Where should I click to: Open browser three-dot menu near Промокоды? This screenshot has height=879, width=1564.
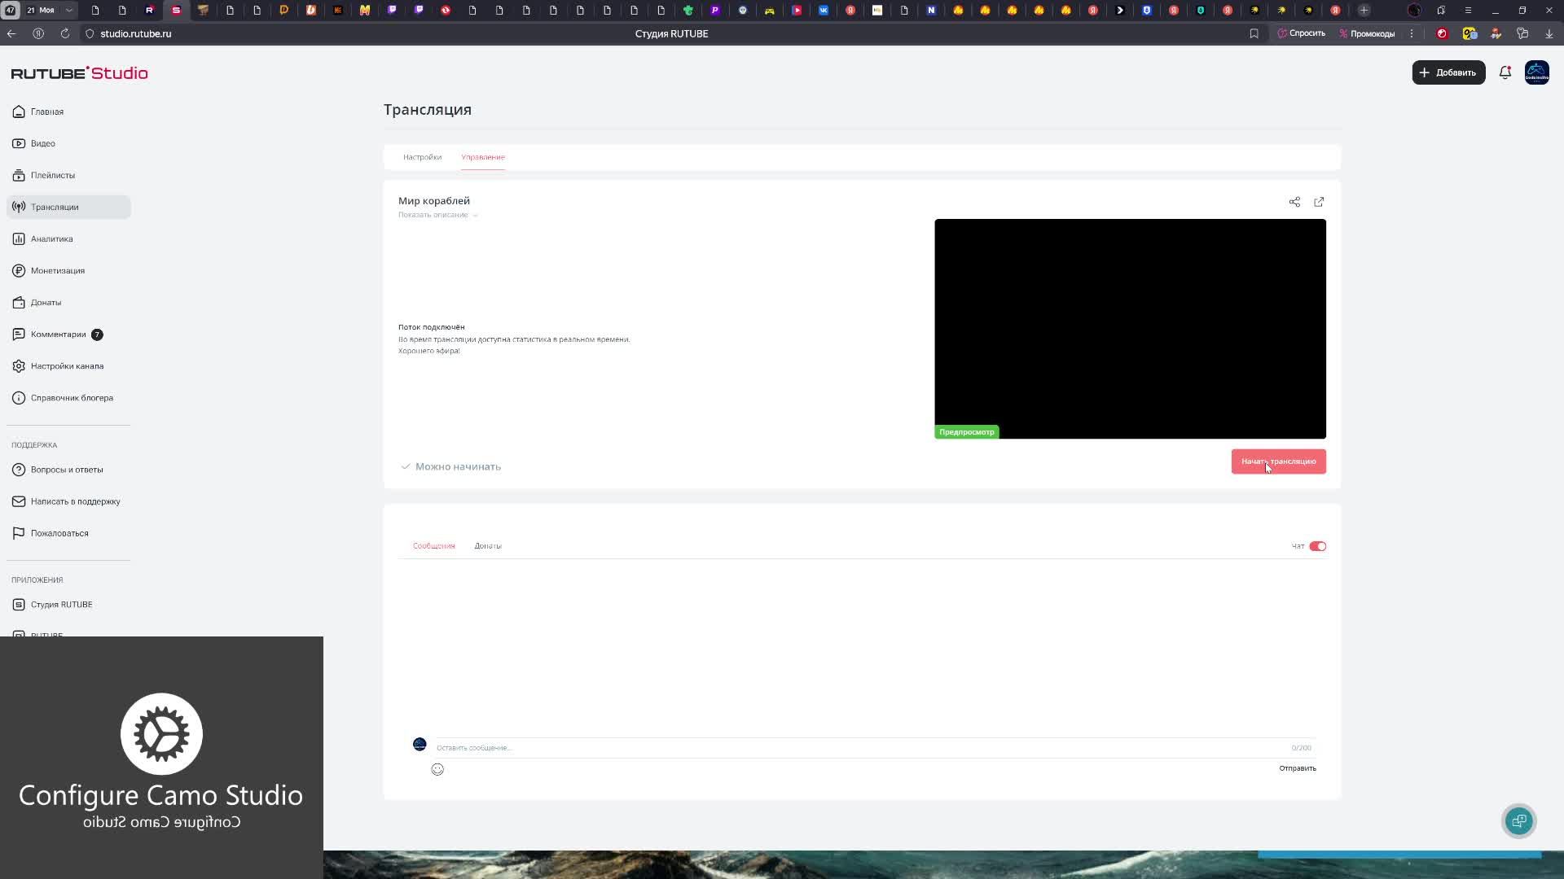1412,33
